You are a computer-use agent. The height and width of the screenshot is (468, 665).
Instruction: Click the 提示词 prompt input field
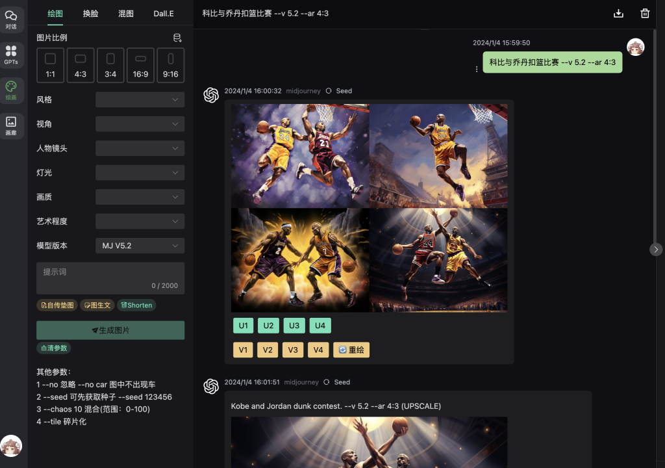(110, 278)
